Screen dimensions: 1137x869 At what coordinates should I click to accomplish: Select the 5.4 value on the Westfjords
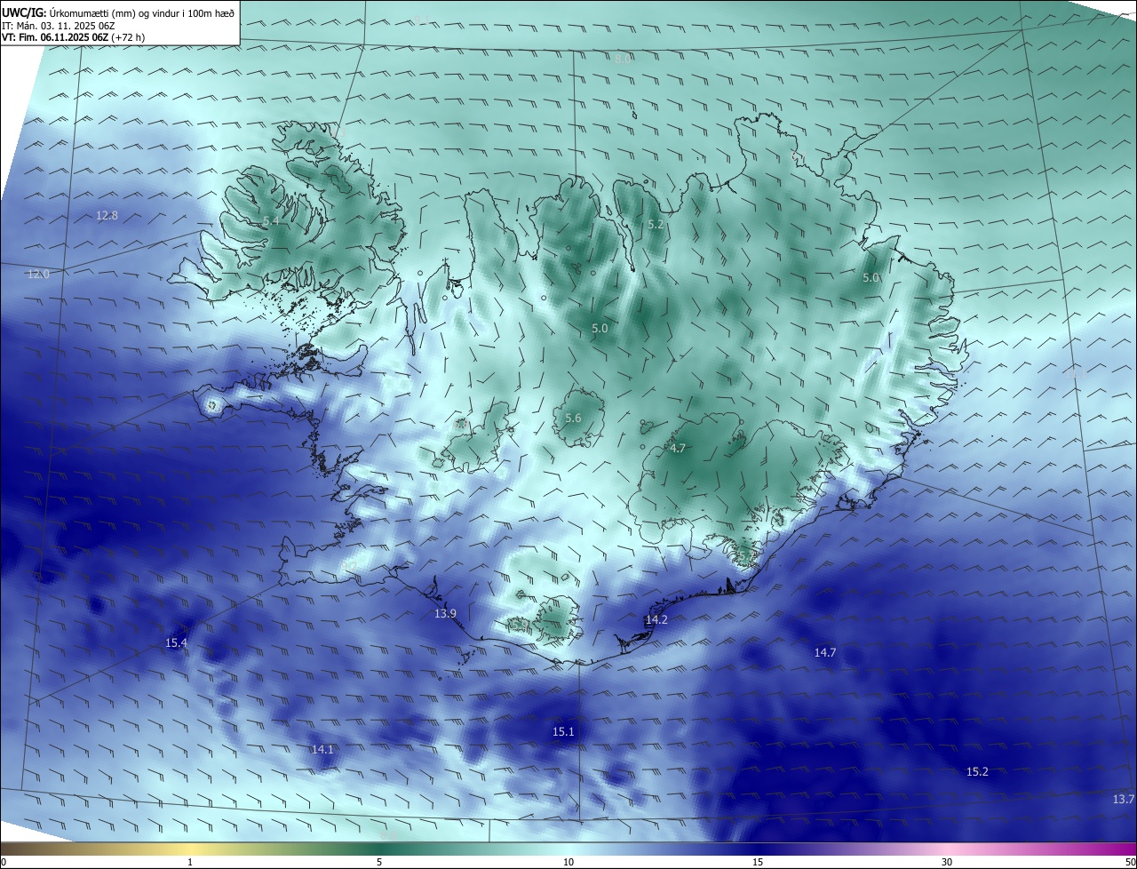click(x=271, y=220)
